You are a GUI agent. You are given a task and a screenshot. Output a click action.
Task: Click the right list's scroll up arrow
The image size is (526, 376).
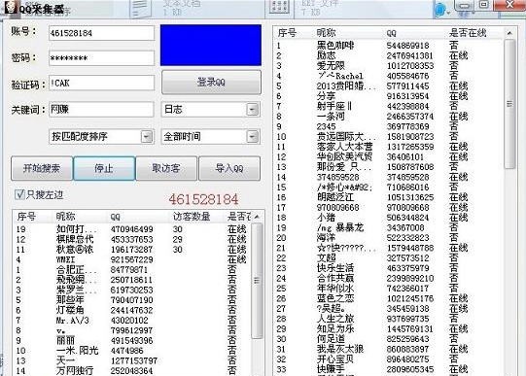tap(509, 33)
